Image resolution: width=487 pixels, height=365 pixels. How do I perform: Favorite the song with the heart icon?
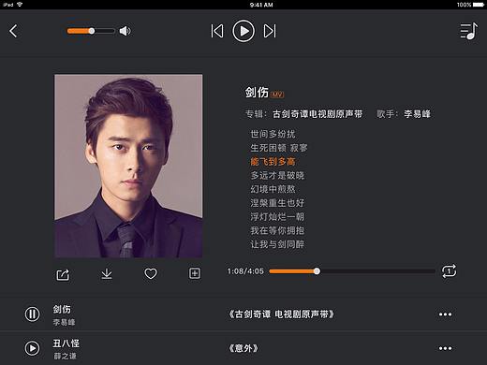click(151, 274)
